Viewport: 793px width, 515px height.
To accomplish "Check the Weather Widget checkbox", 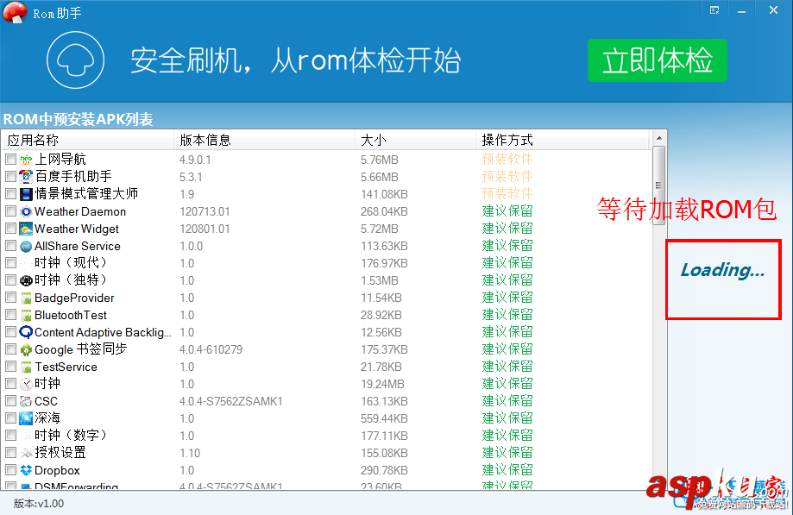I will coord(9,229).
